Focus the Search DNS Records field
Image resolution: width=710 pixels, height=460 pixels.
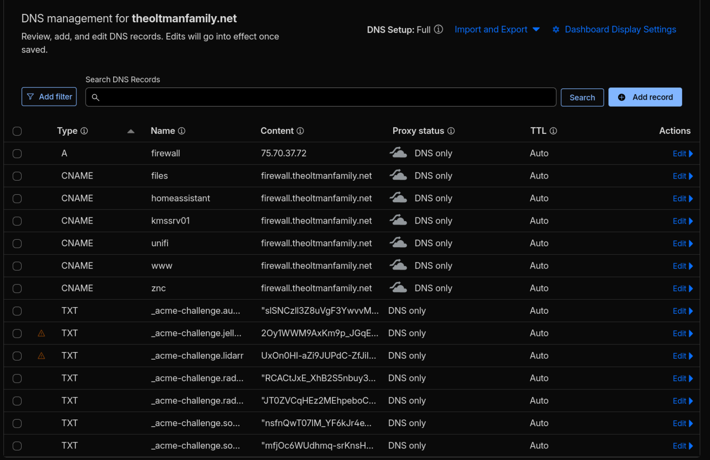(320, 97)
